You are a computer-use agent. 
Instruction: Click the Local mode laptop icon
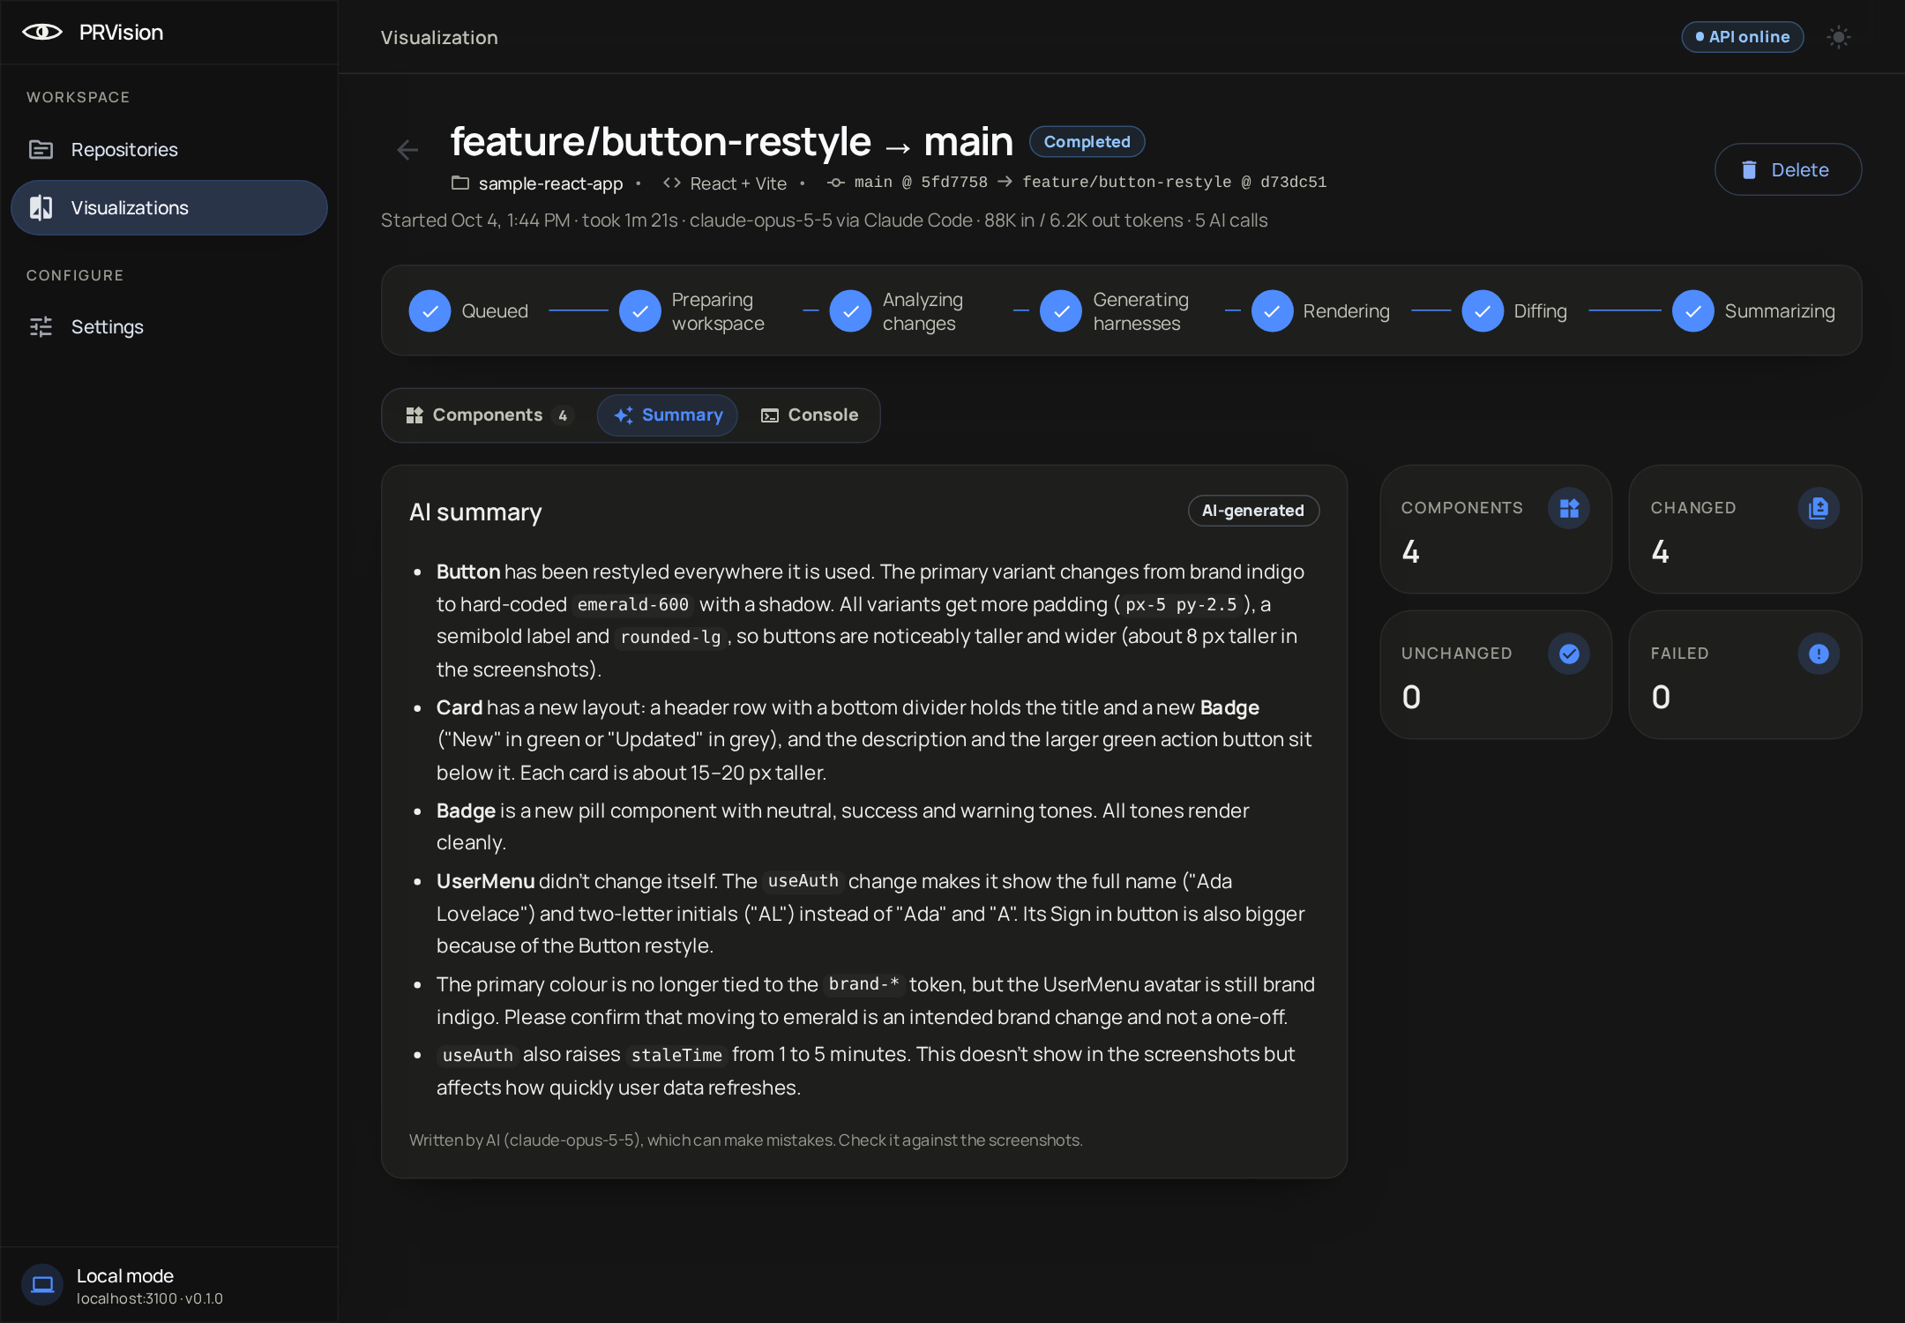(42, 1285)
